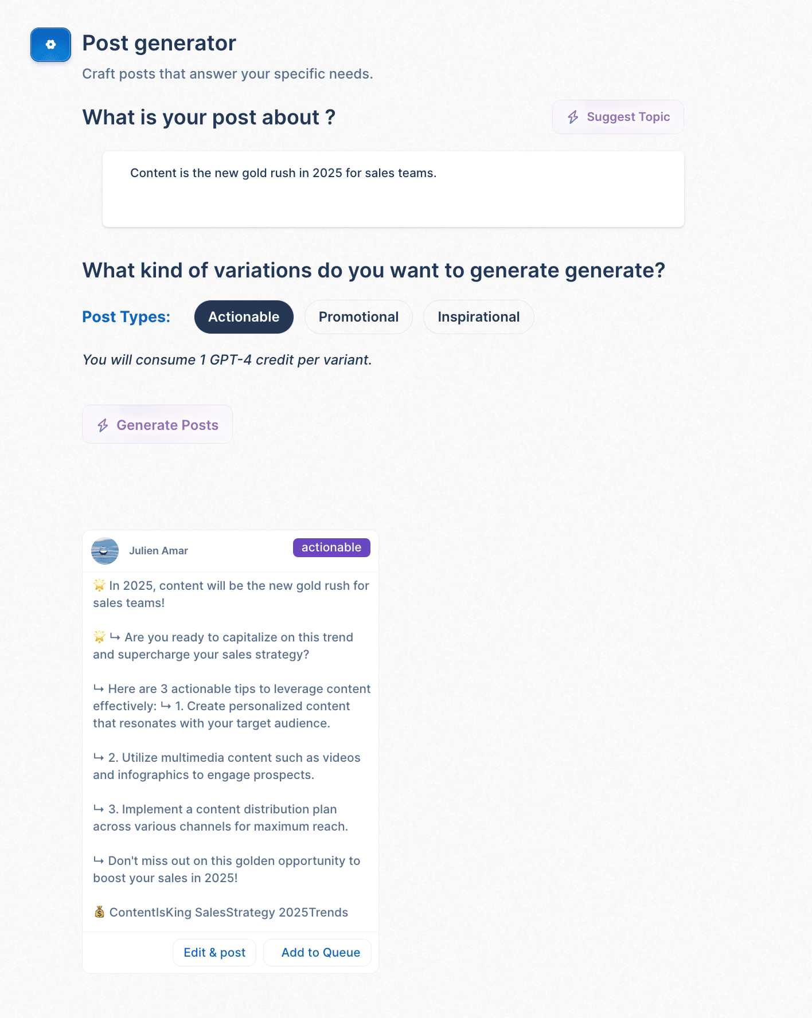Click the 'Don't miss out' post paragraph
The image size is (812, 1018).
[227, 869]
